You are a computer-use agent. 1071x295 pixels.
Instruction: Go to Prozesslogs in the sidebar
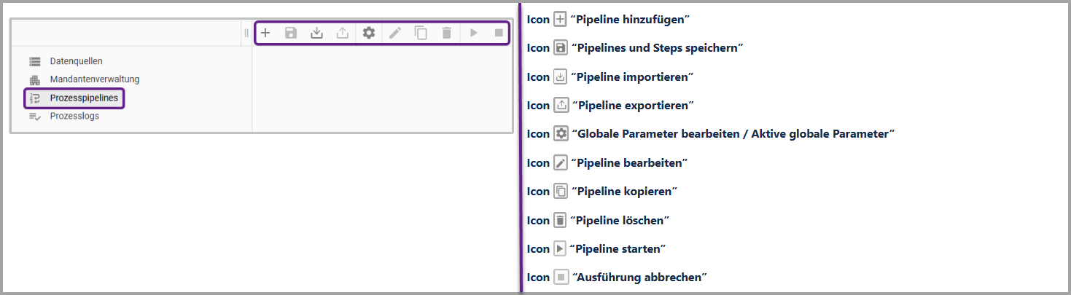[74, 116]
